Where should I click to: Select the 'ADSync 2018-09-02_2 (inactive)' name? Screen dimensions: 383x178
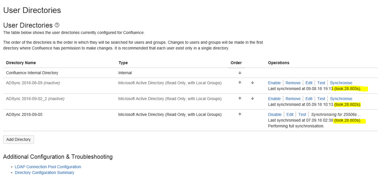pyautogui.click(x=35, y=99)
